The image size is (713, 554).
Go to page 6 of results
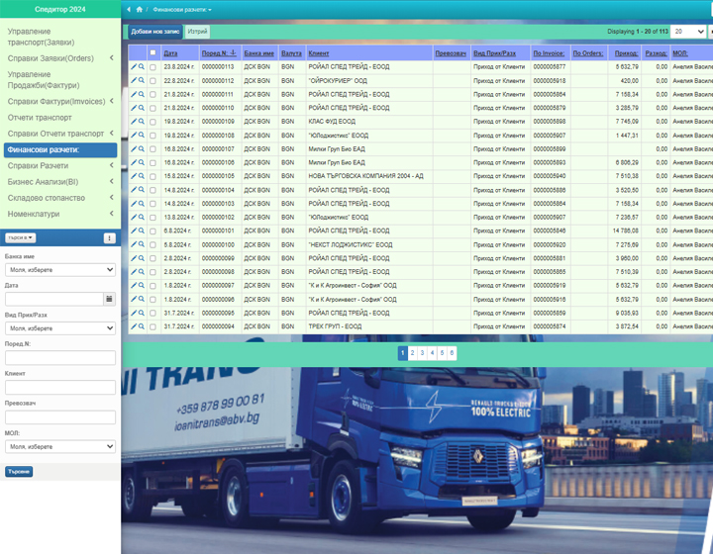[x=452, y=353]
